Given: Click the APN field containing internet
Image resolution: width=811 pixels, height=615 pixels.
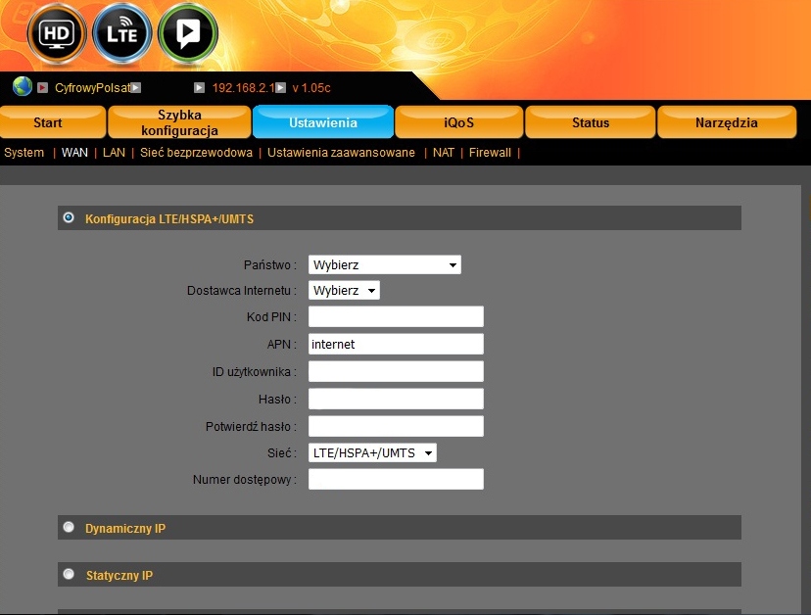Looking at the screenshot, I should (x=396, y=344).
